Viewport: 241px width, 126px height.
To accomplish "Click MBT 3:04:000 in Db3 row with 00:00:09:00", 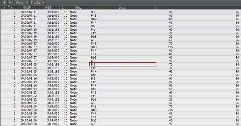I will [53, 110].
